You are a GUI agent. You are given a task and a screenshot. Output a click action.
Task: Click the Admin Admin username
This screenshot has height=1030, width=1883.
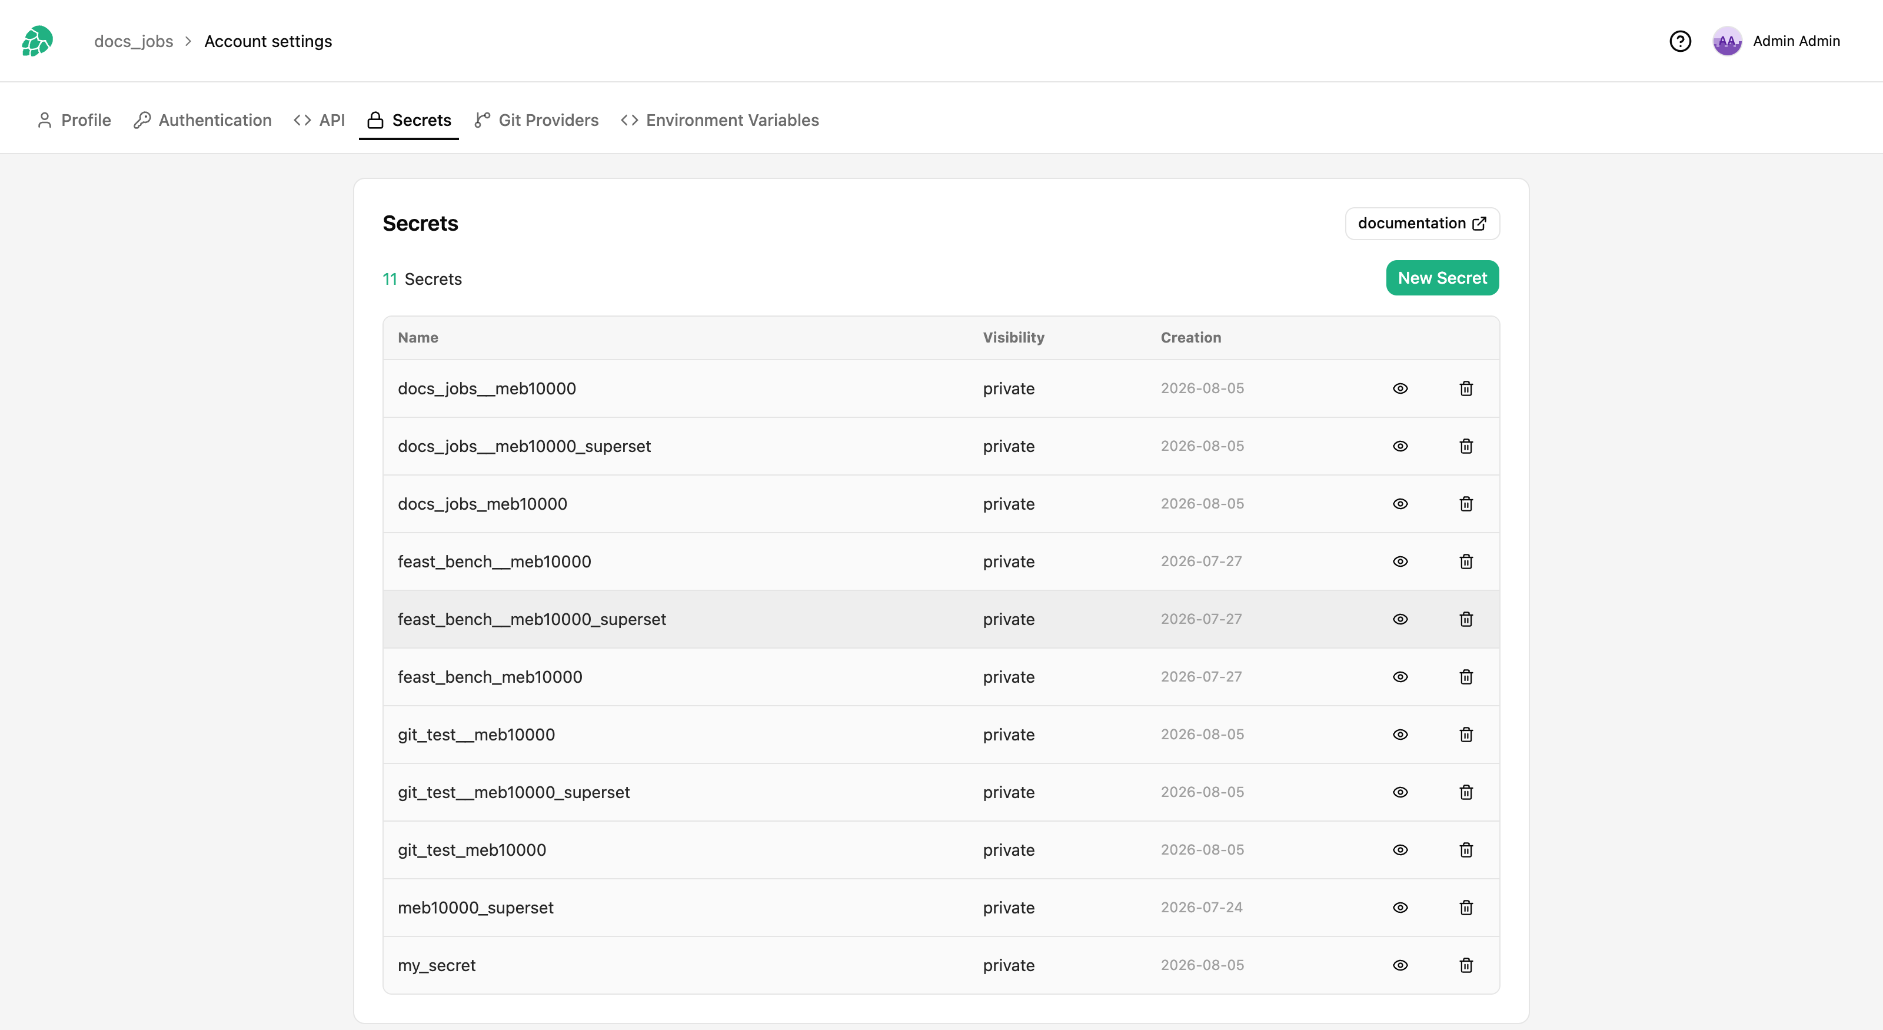pos(1796,41)
